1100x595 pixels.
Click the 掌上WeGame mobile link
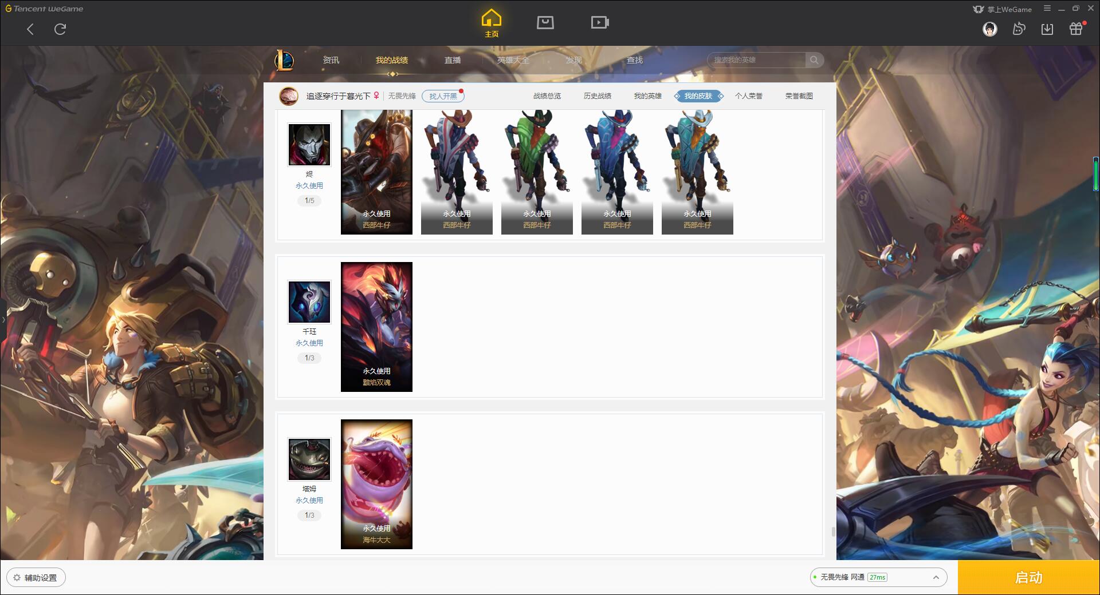point(1003,9)
